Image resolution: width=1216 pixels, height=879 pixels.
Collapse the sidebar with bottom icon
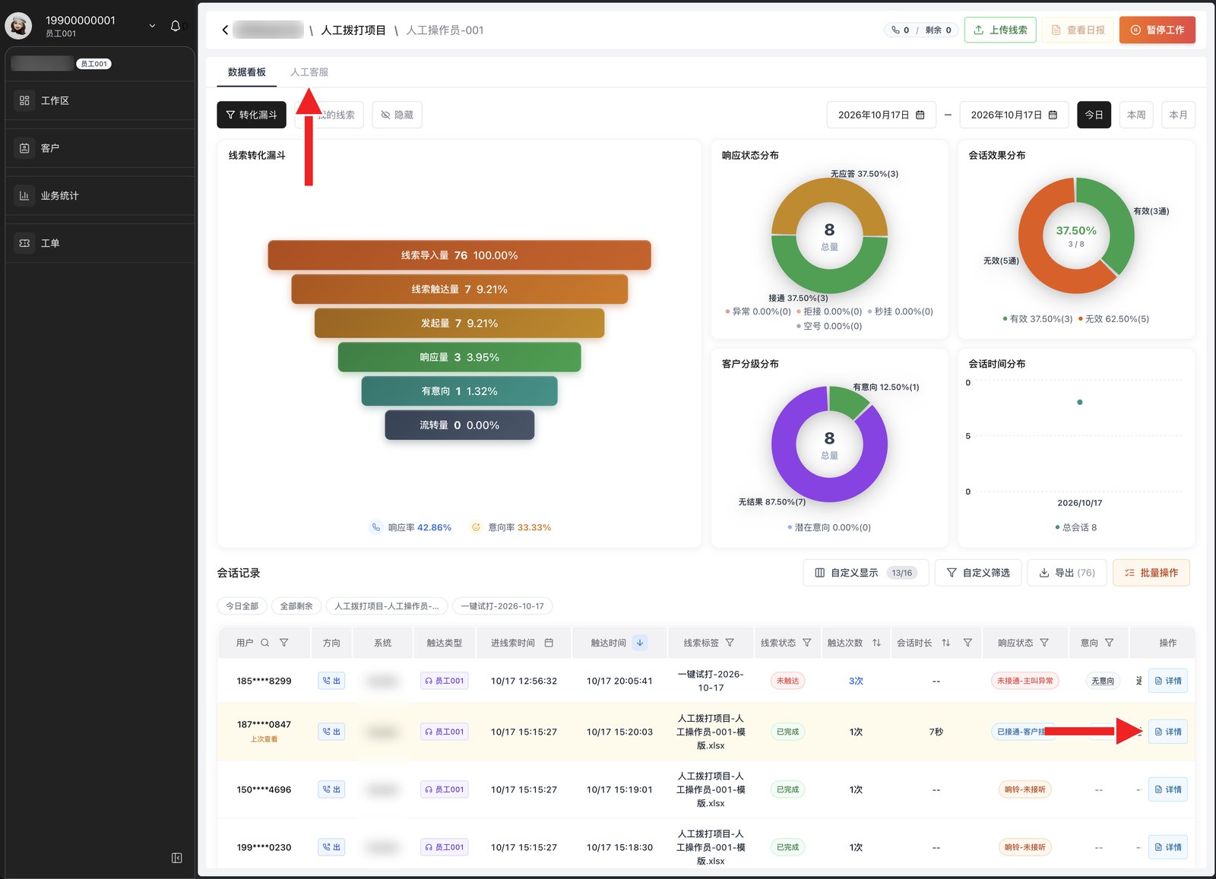[x=177, y=858]
